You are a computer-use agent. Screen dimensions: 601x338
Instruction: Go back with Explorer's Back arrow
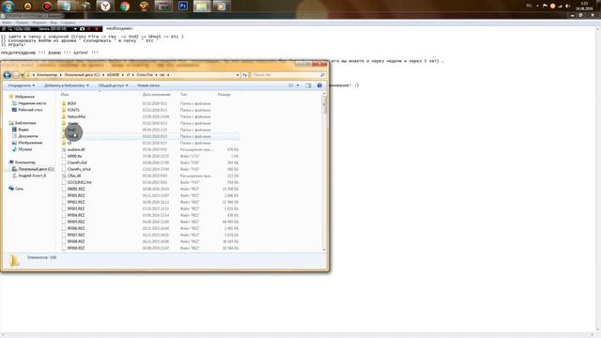pos(8,75)
